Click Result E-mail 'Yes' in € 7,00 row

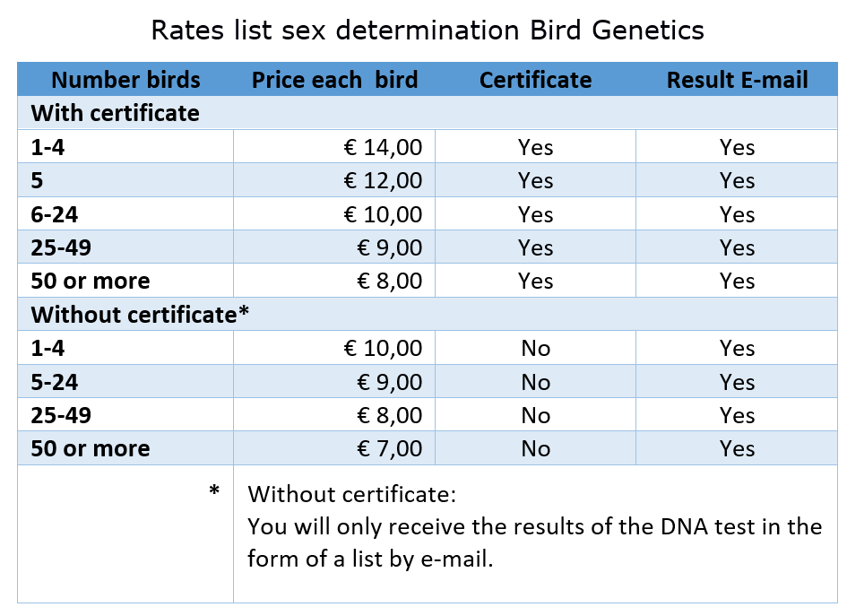point(737,448)
